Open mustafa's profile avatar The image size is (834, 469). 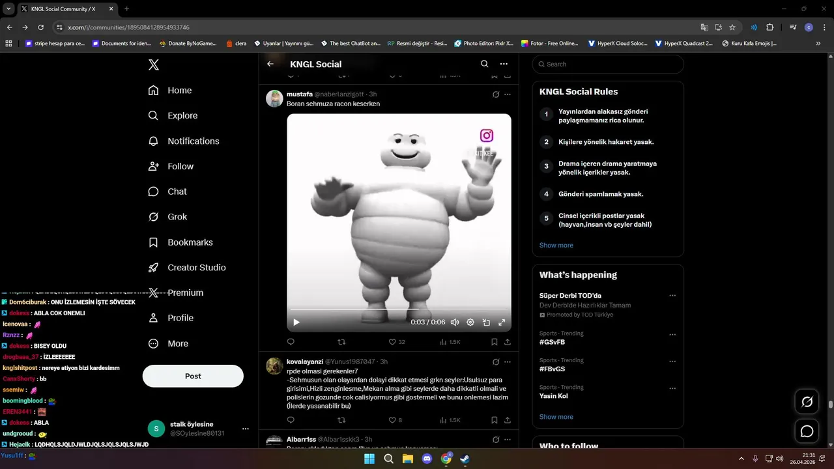tap(274, 99)
